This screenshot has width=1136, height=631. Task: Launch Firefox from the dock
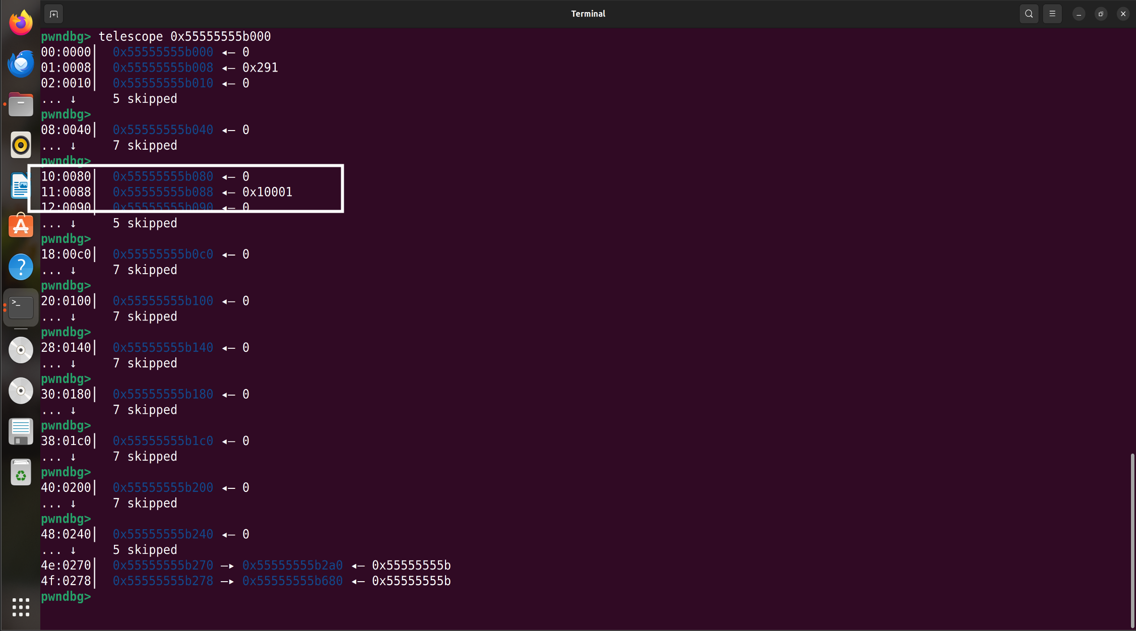(21, 23)
